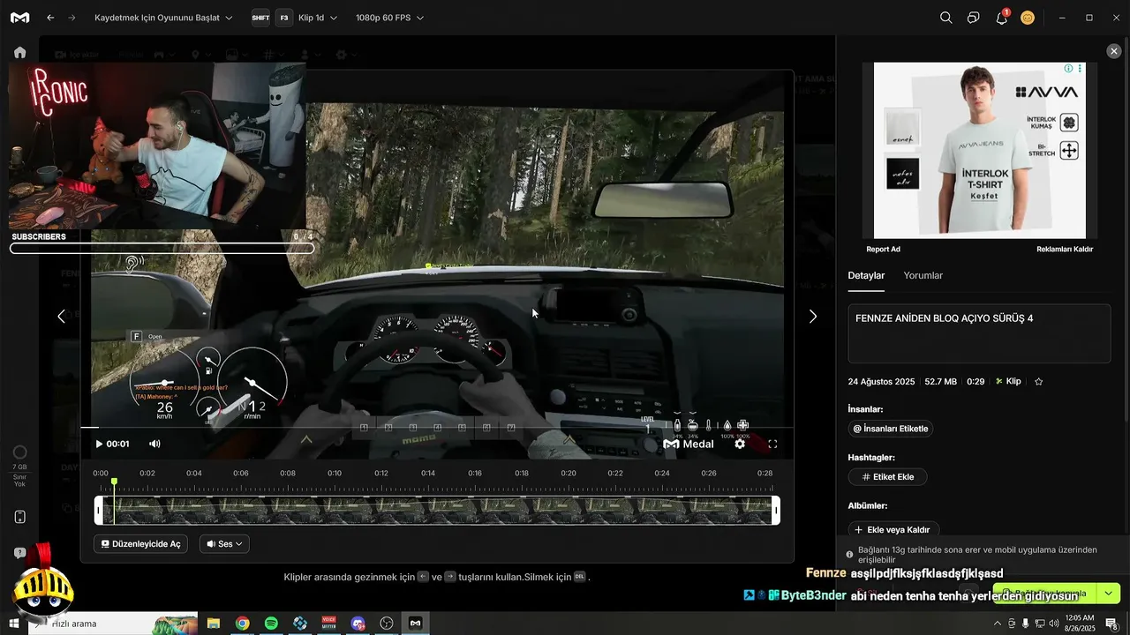Click '+ Ekle veya Kaldır' album button

point(893,529)
